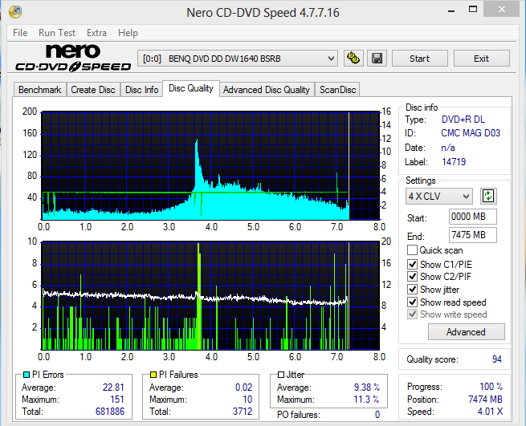Click the Nero CD-DVD Speed logo
Image resolution: width=526 pixels, height=426 pixels.
click(73, 58)
